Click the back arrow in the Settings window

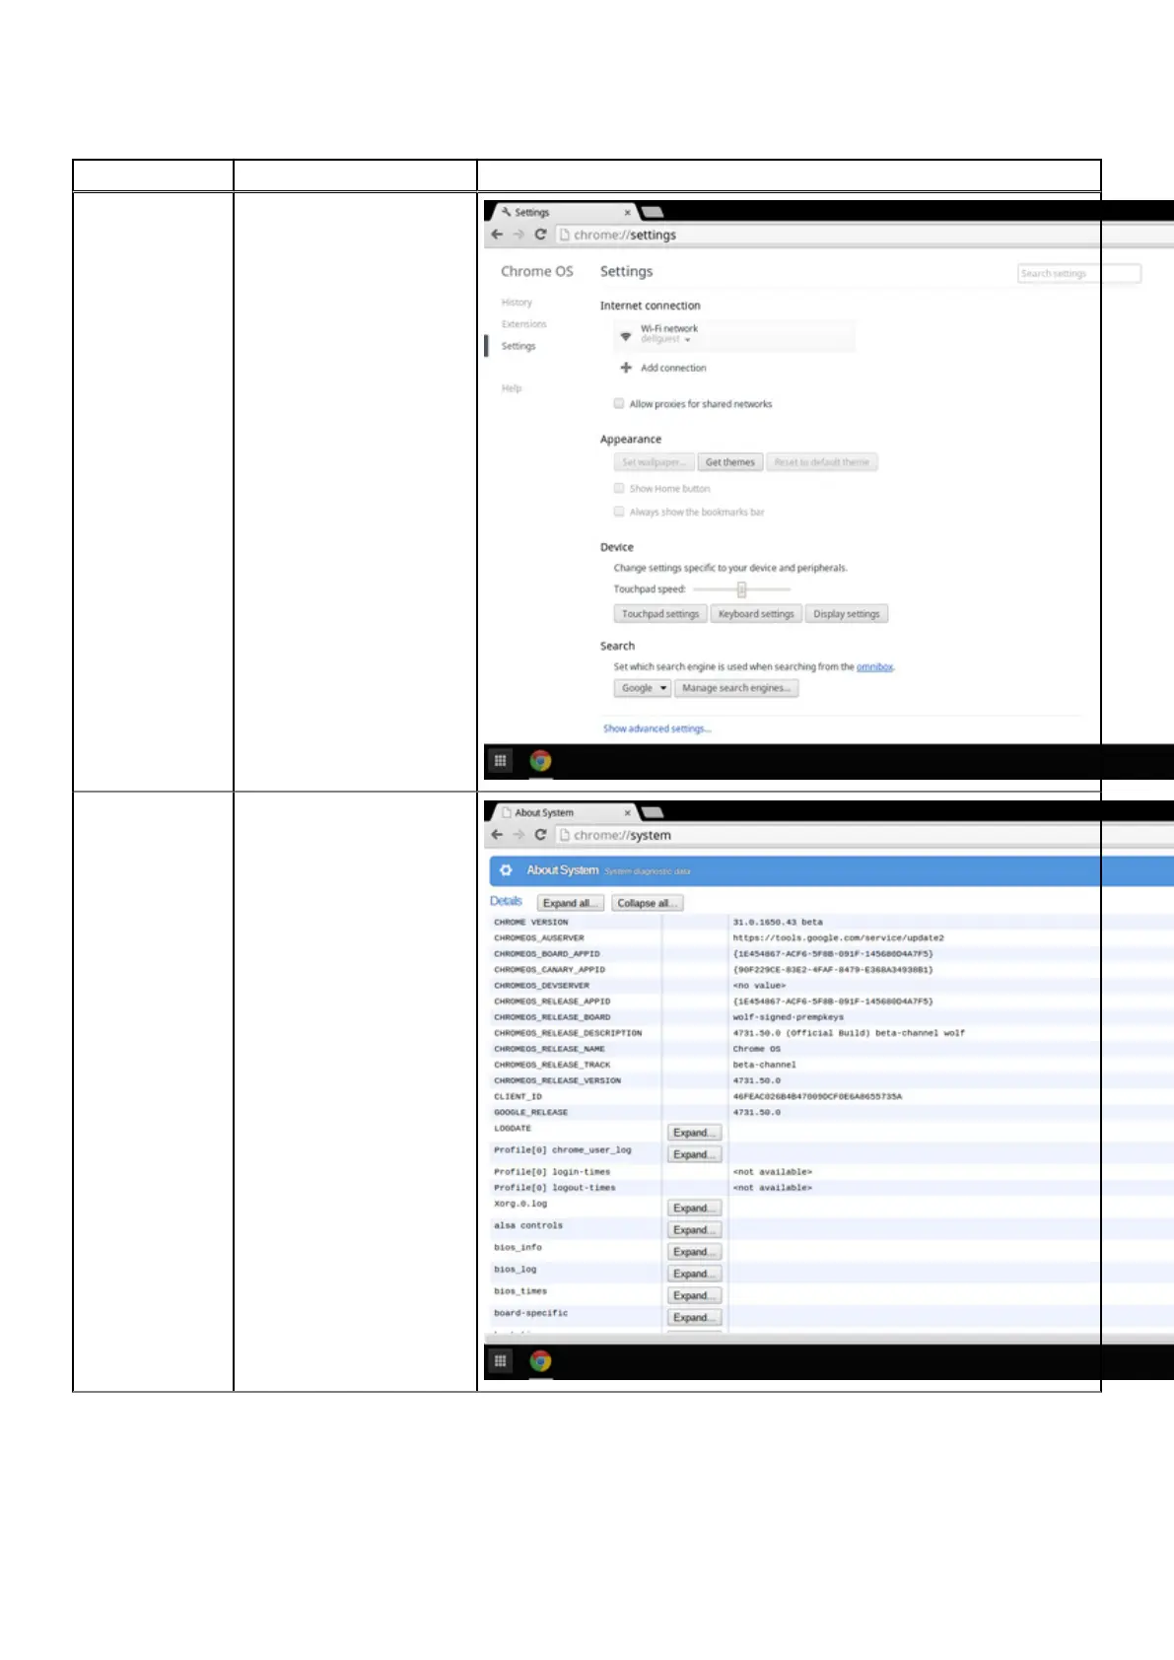(x=497, y=235)
